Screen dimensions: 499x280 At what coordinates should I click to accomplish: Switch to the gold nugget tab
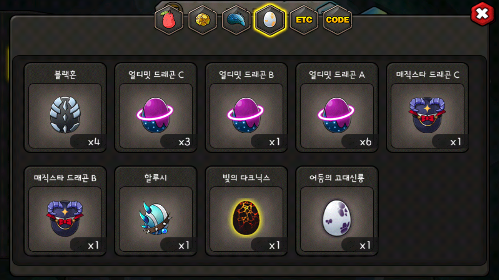(x=203, y=20)
